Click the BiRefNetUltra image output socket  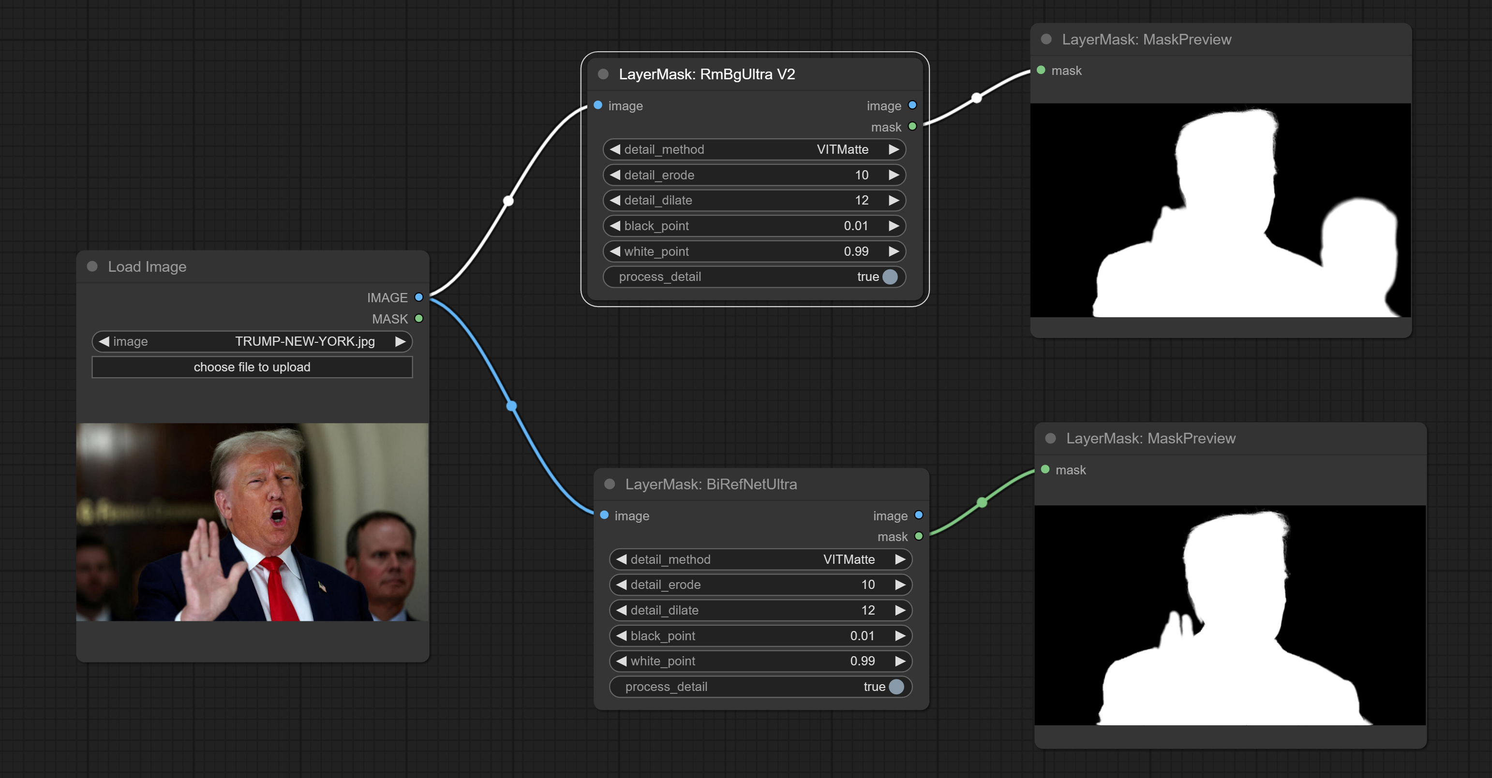tap(919, 515)
